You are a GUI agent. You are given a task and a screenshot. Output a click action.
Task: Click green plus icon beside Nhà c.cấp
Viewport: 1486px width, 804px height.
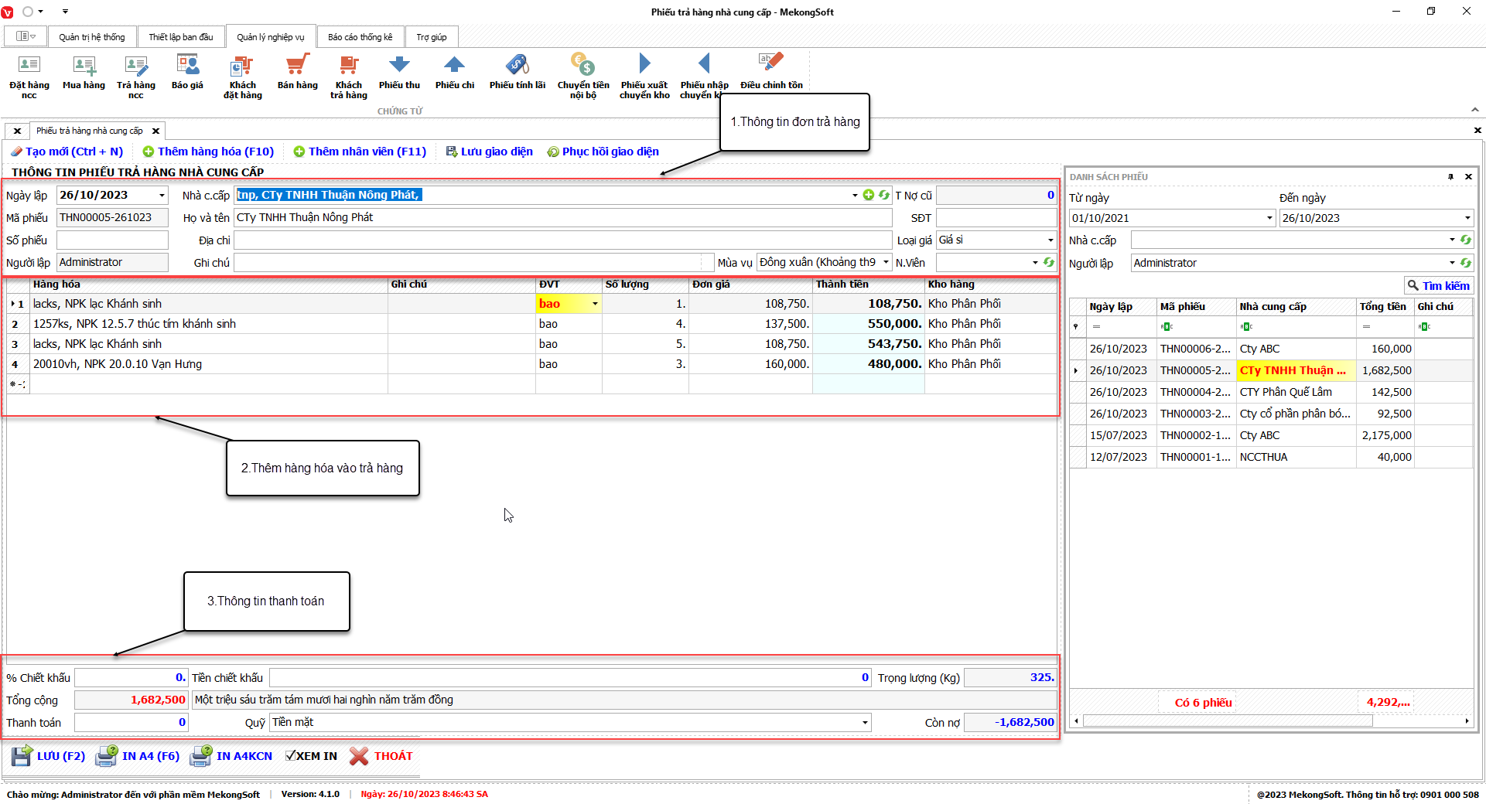(x=868, y=195)
